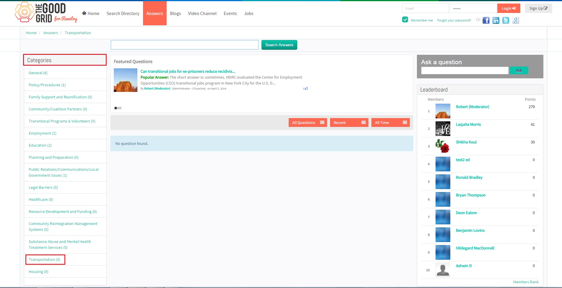The width and height of the screenshot is (562, 288).
Task: Click the Ask button
Action: (519, 70)
